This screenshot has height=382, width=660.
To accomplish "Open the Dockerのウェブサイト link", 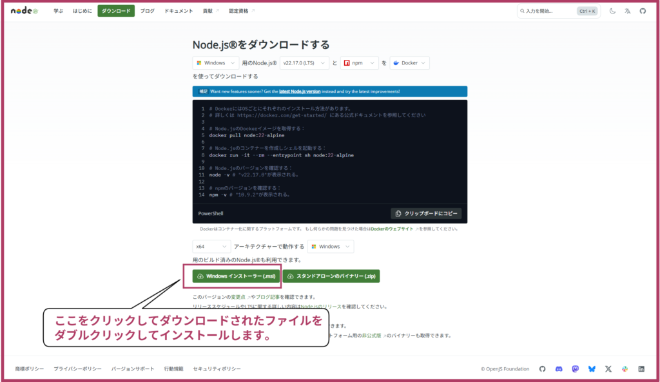I will click(392, 229).
